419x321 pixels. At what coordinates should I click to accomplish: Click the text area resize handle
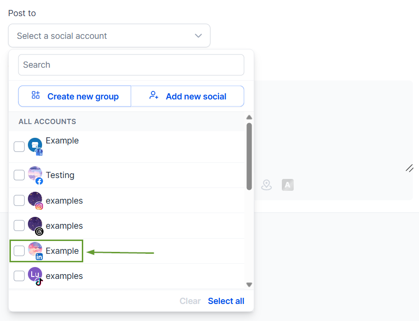coord(410,168)
